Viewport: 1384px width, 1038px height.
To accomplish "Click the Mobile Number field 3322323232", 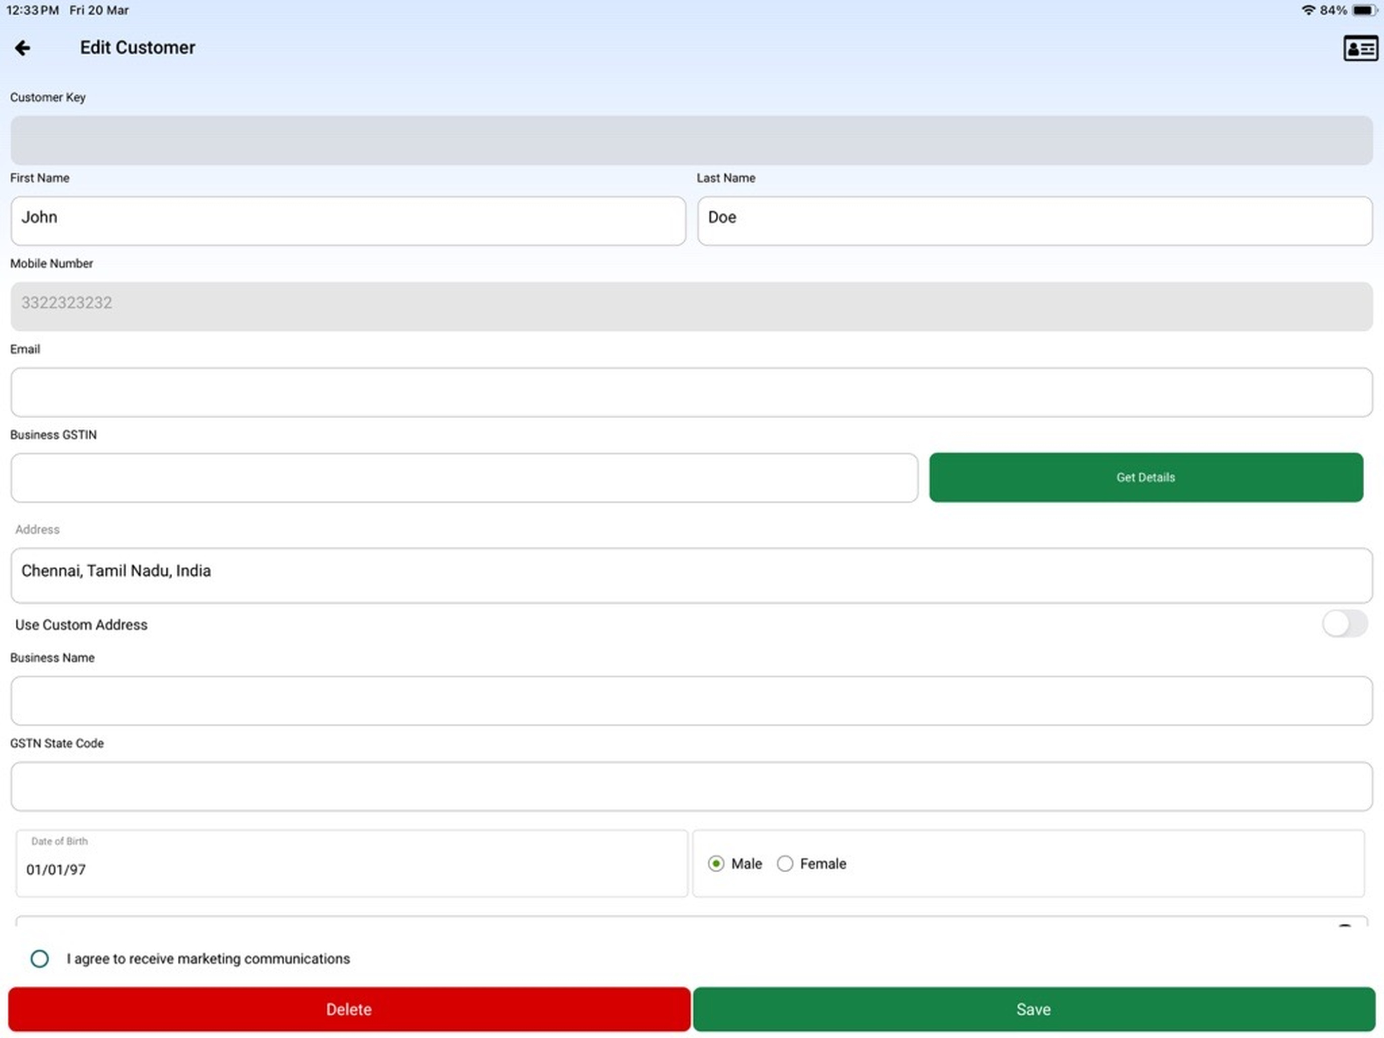I will coord(691,307).
